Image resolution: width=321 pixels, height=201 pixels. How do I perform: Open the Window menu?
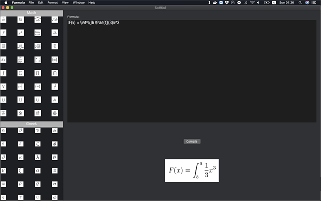click(79, 3)
